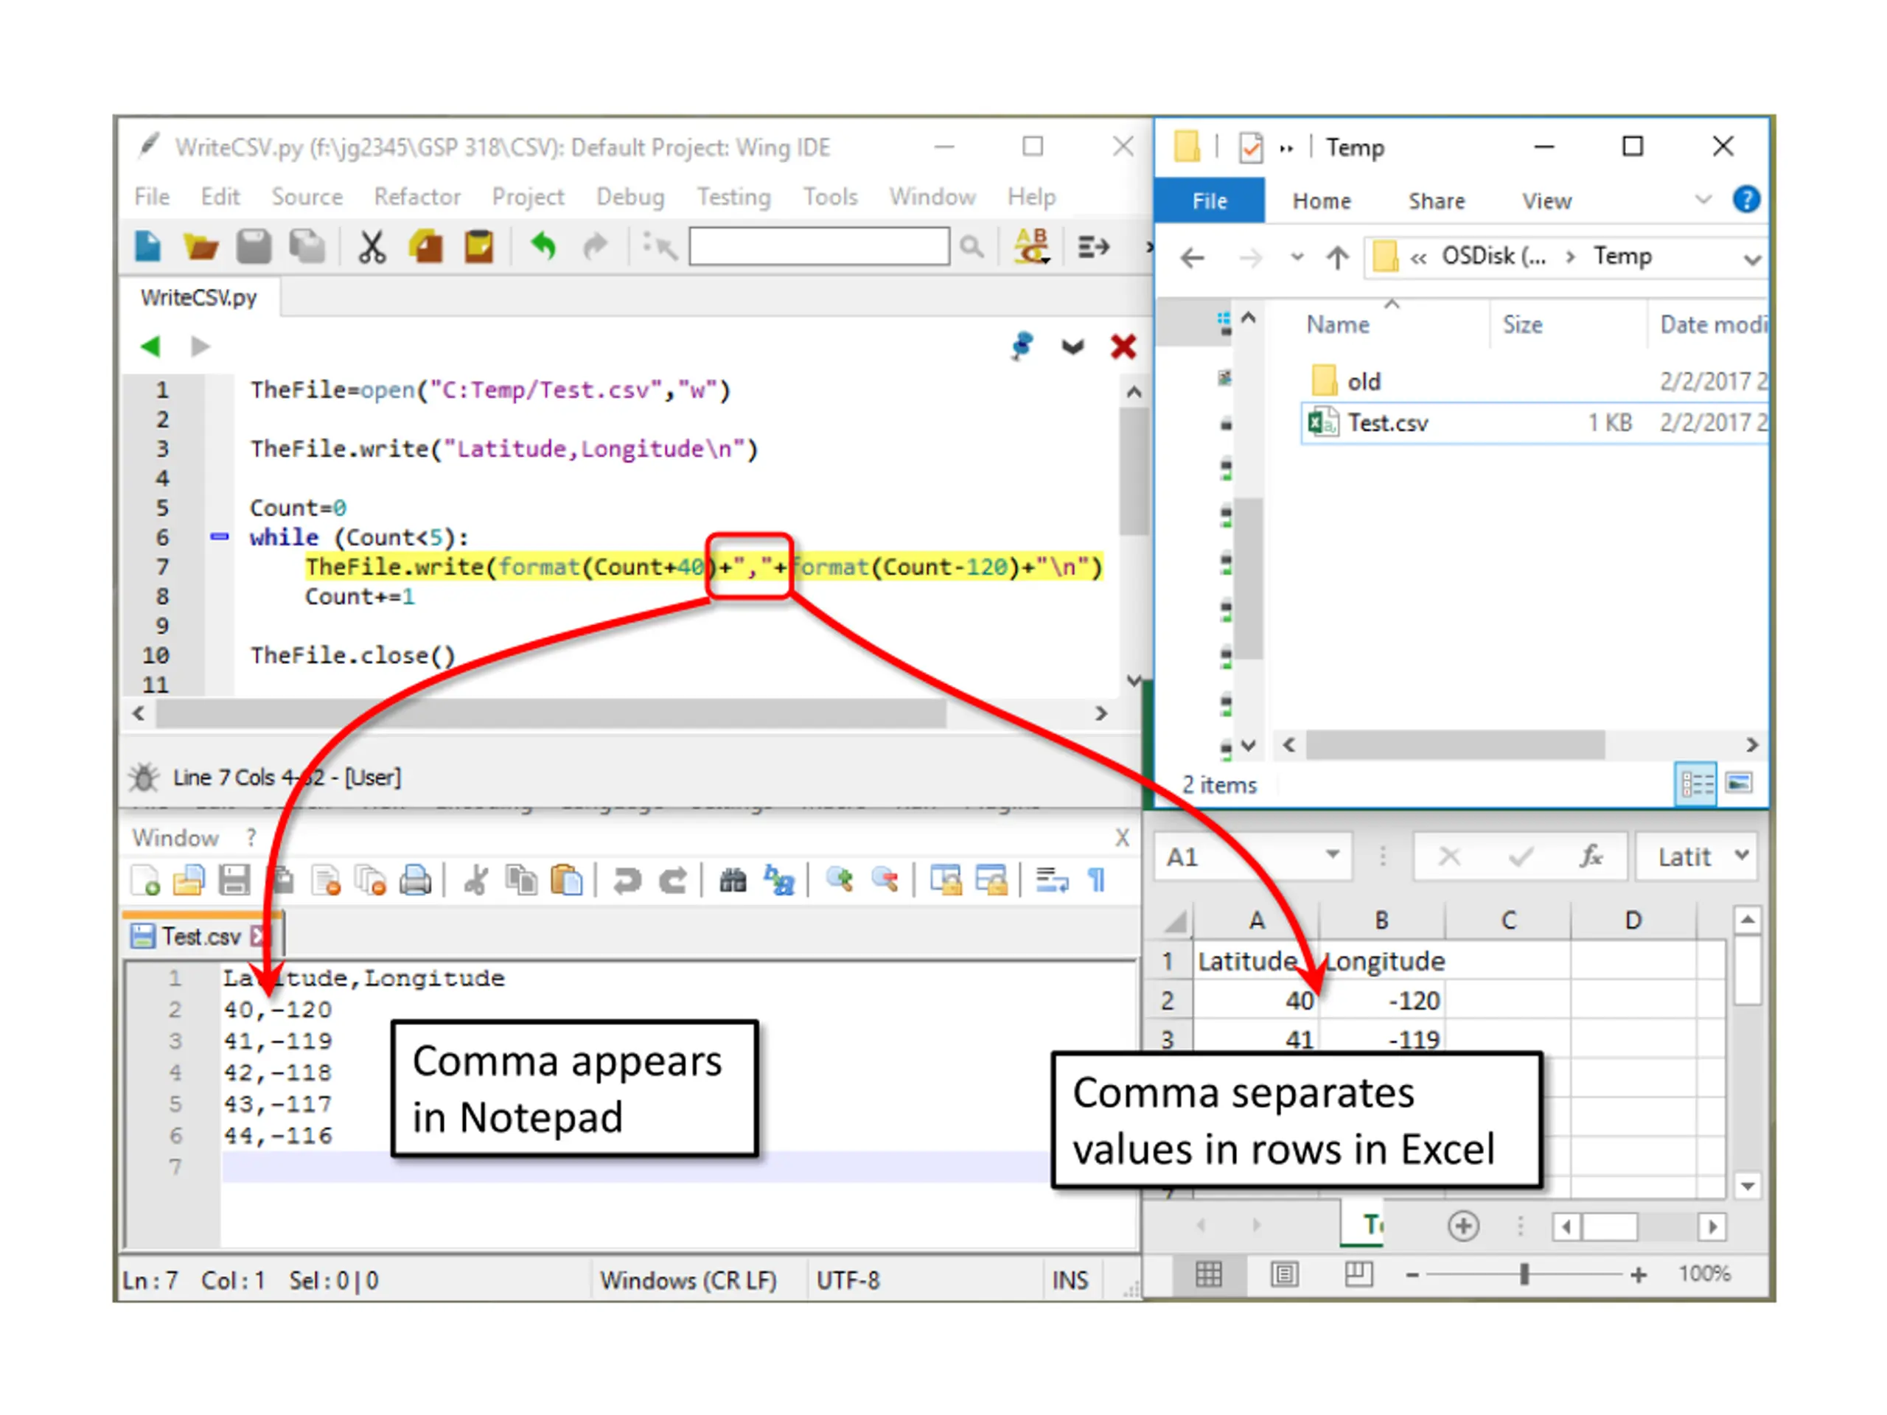Select Excel column B header
The width and height of the screenshot is (1887, 1415).
[x=1381, y=920]
